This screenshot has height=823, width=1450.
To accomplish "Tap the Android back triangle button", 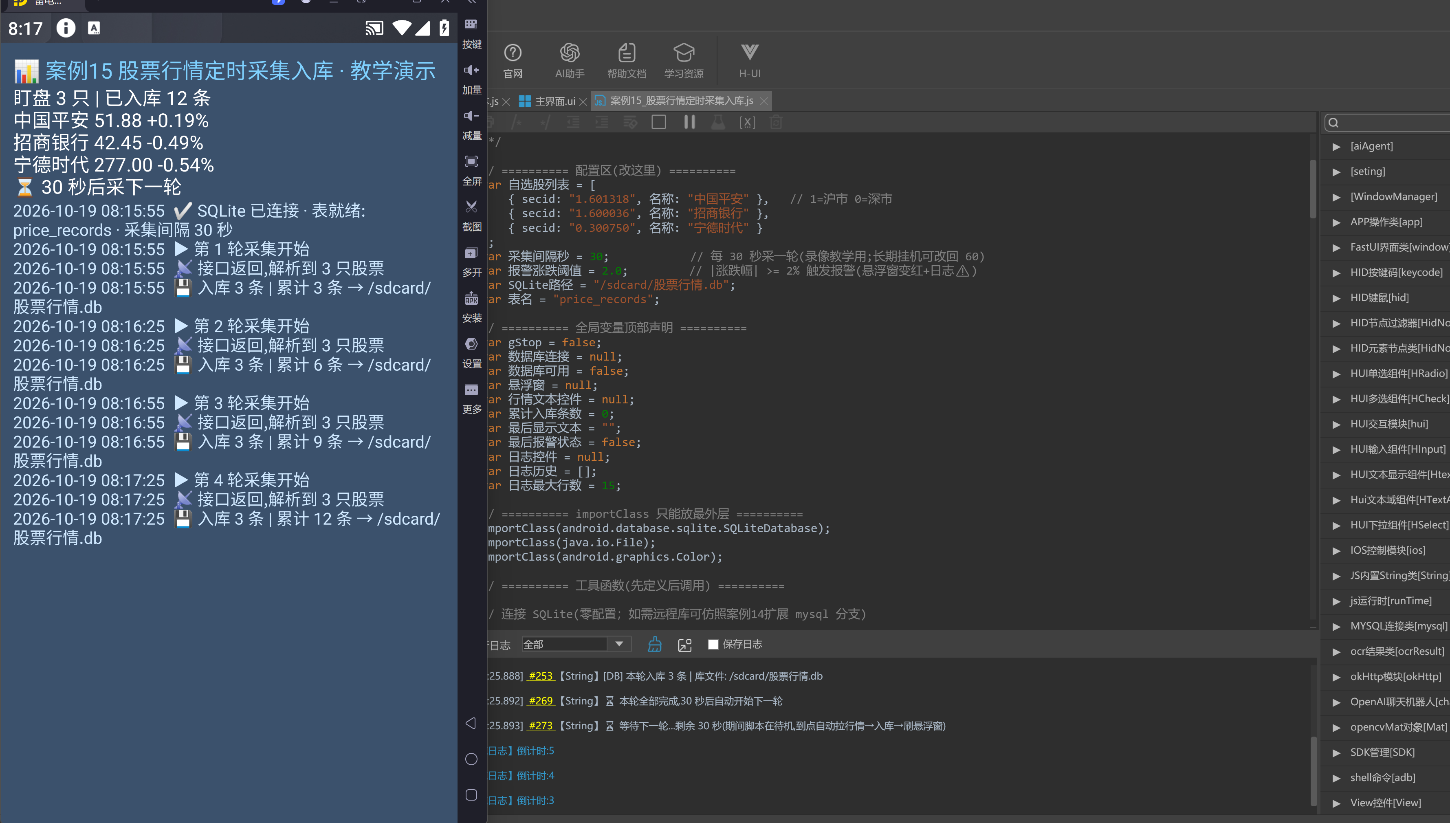I will pos(471,723).
